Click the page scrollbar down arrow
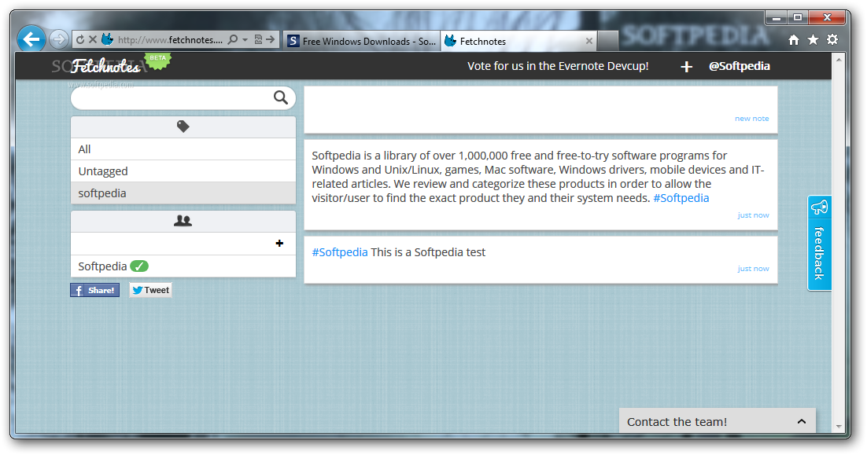Screen dimensions: 867x455 point(838,427)
